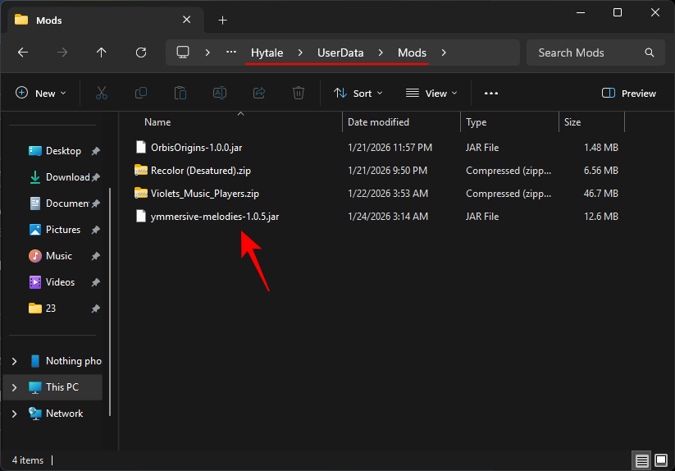Toggle the Preview pane
This screenshot has width=675, height=471.
coord(629,94)
